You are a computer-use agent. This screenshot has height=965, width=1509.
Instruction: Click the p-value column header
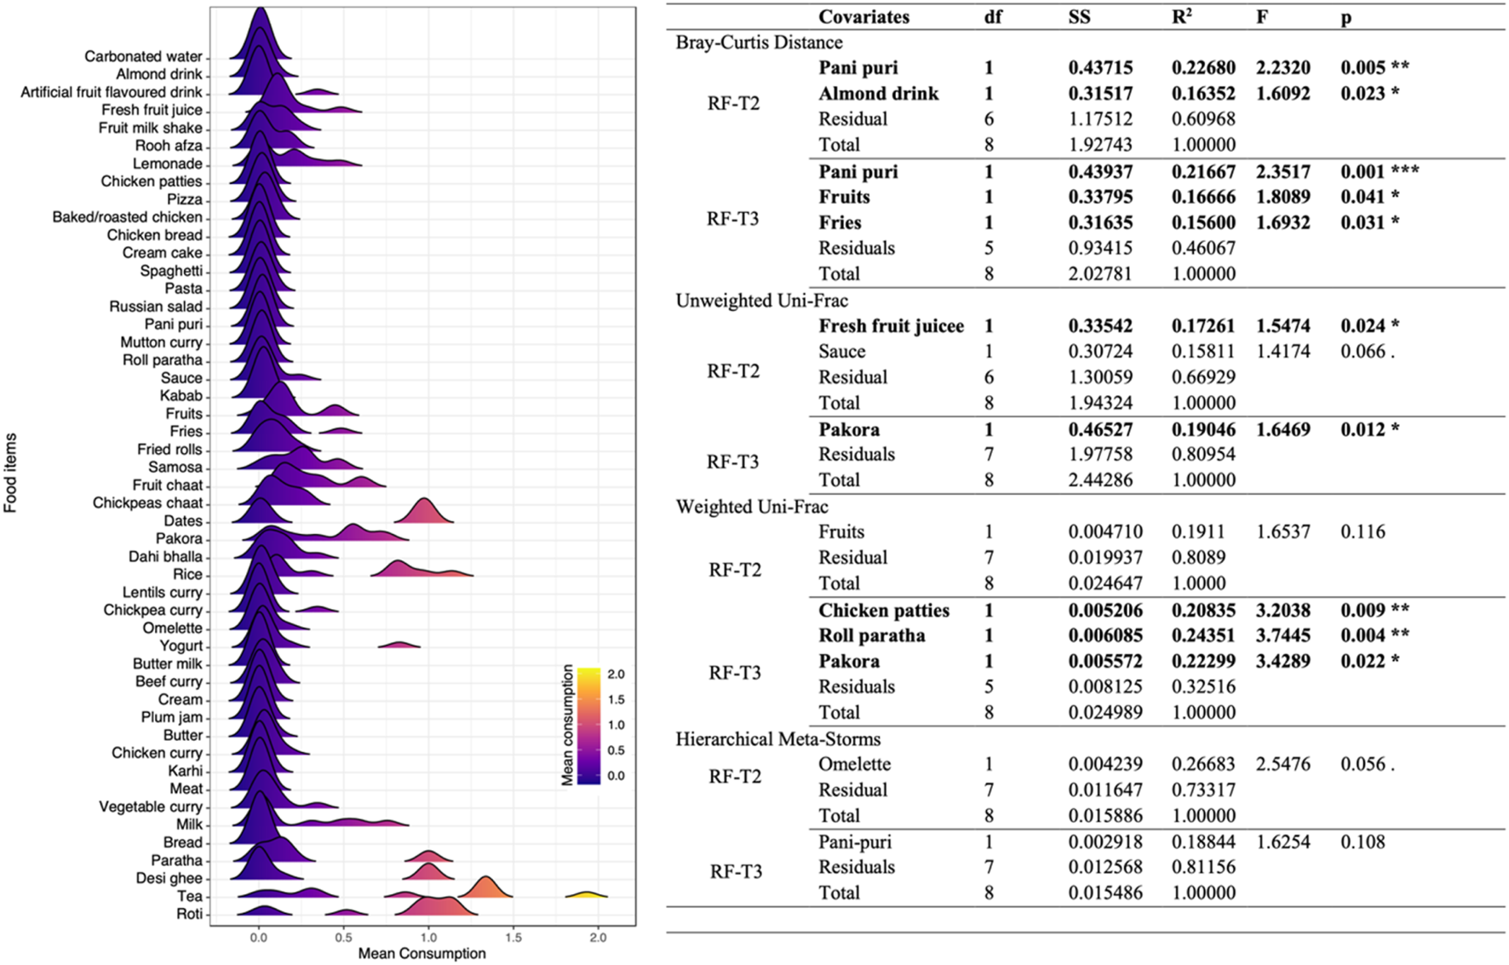1348,17
